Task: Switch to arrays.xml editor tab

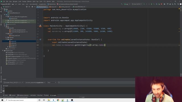Action: pos(53,7)
